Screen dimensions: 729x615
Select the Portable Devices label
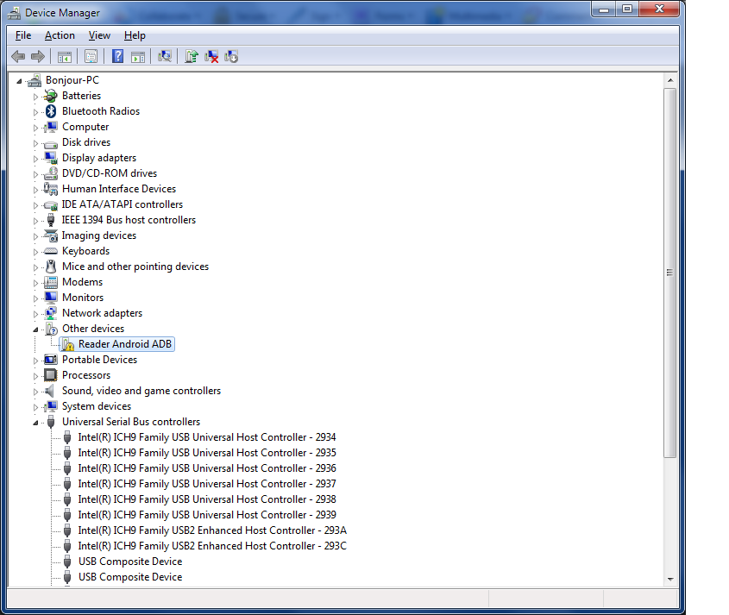coord(99,360)
